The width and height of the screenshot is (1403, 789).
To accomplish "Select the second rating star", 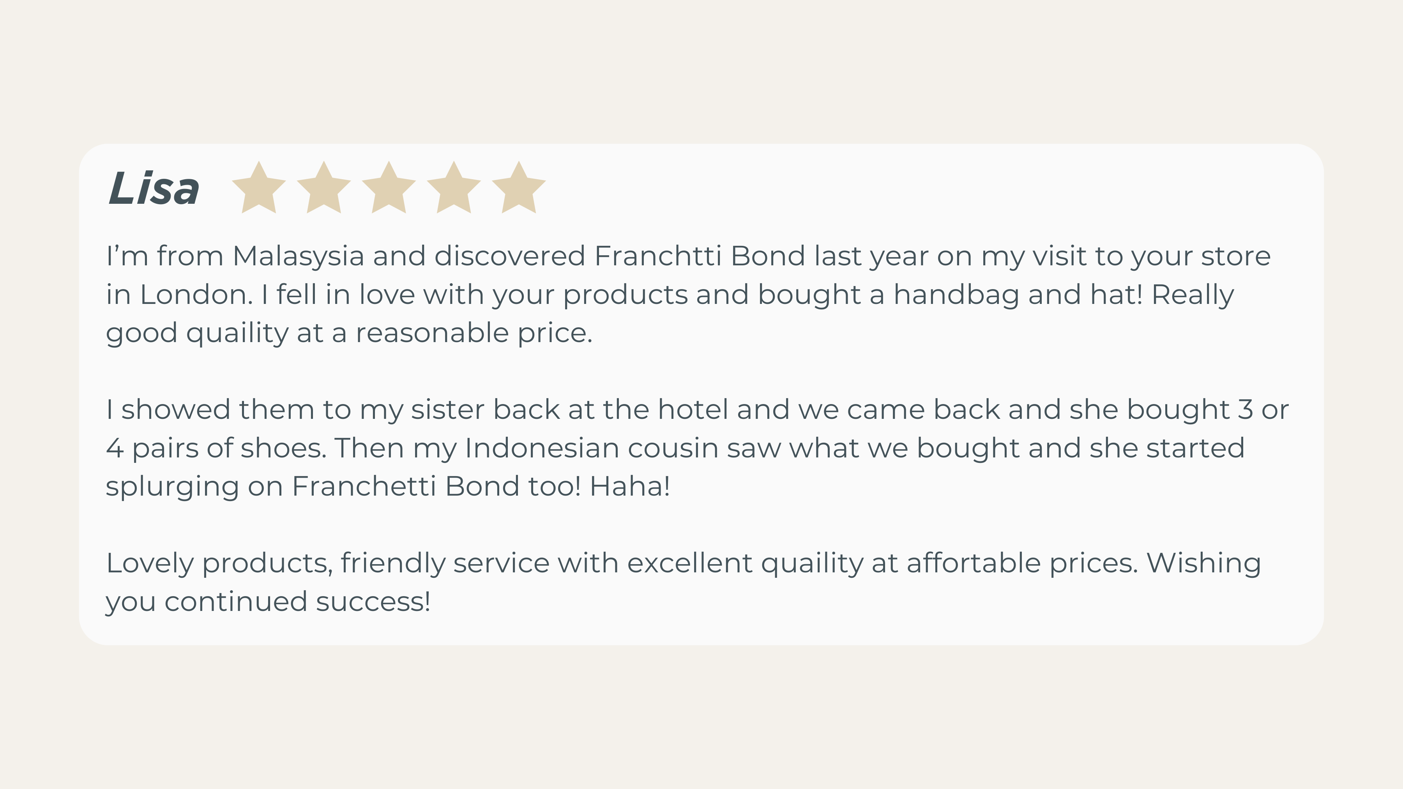I will (x=323, y=189).
